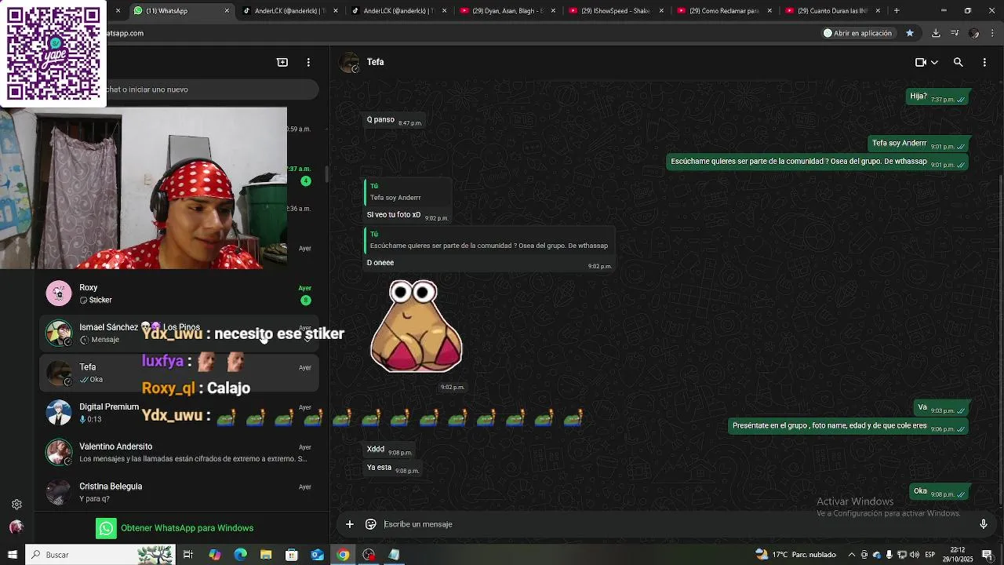Screen dimensions: 1004x565
Task: Click the 'Oka' sent message bubble
Action: pos(939,492)
